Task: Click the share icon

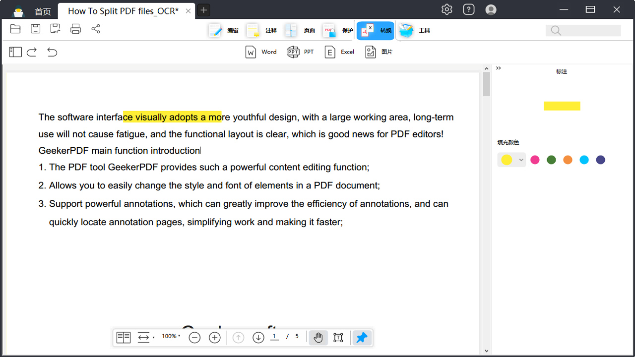Action: 96,29
